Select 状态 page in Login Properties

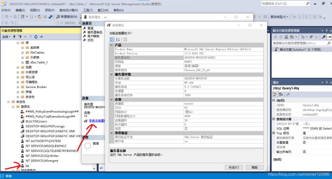(91, 40)
